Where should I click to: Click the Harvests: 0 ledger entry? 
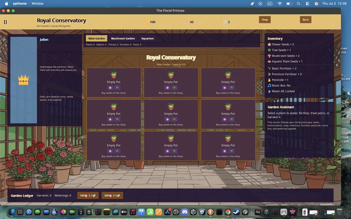[44, 196]
